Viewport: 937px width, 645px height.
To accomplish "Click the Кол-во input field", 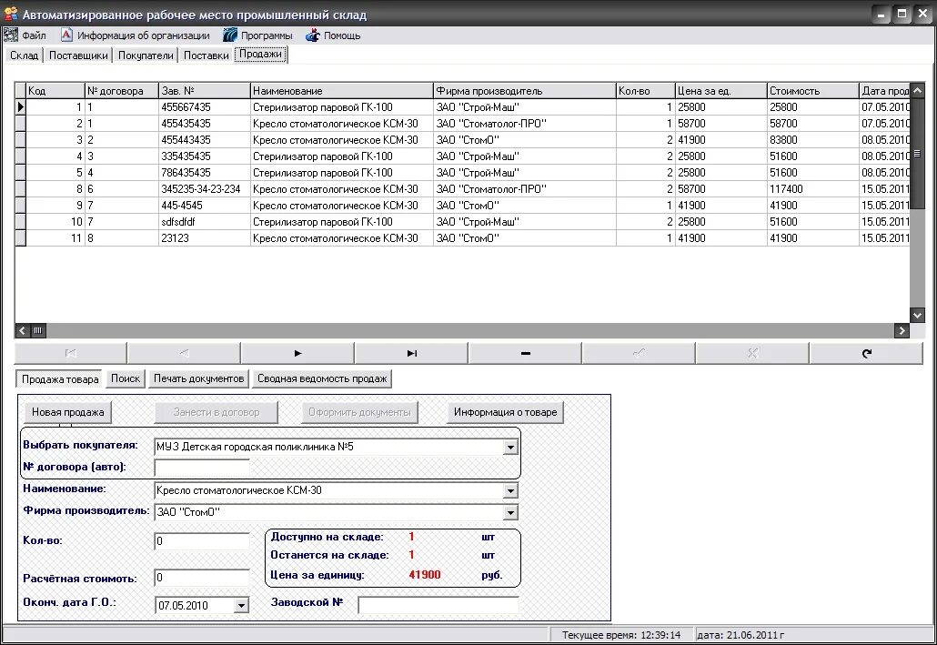I will click(x=202, y=541).
